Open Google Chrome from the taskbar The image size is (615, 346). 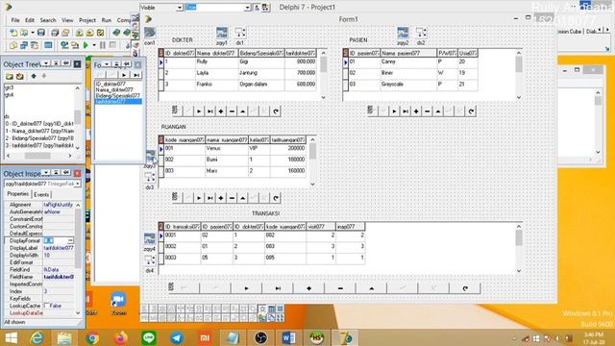pyautogui.click(x=92, y=337)
